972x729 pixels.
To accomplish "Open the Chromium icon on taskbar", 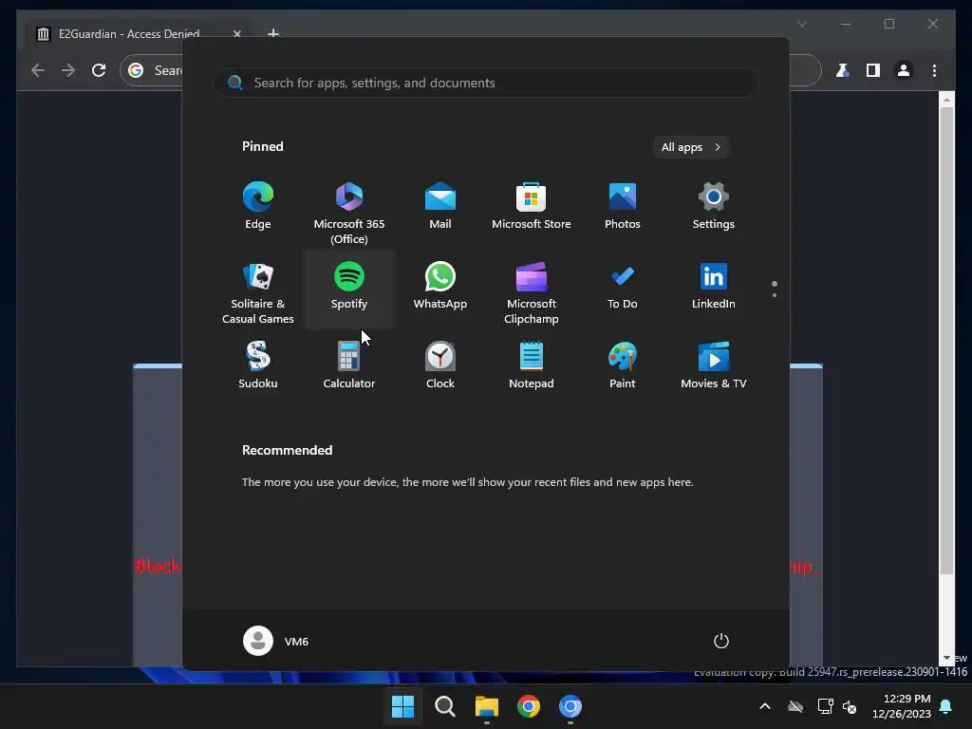I will pyautogui.click(x=570, y=706).
